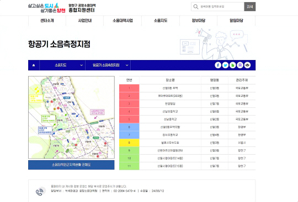Click the 양천 city logo in the header
Viewport: 298px width, 202px height.
click(x=47, y=8)
